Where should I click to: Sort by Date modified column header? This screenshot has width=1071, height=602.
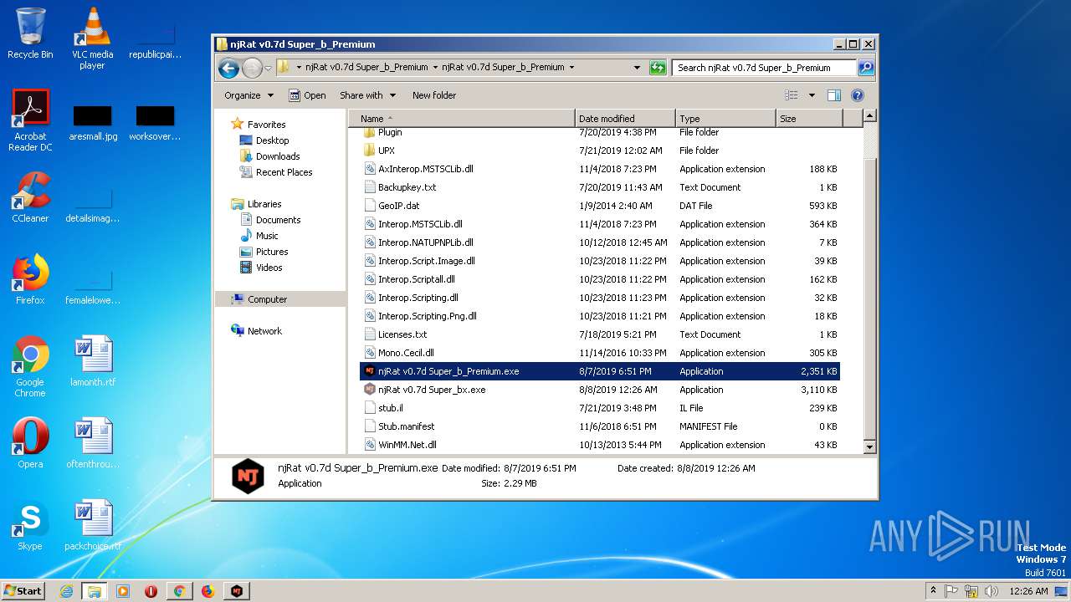click(x=625, y=119)
